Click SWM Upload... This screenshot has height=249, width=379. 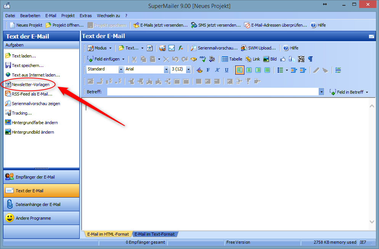click(258, 48)
